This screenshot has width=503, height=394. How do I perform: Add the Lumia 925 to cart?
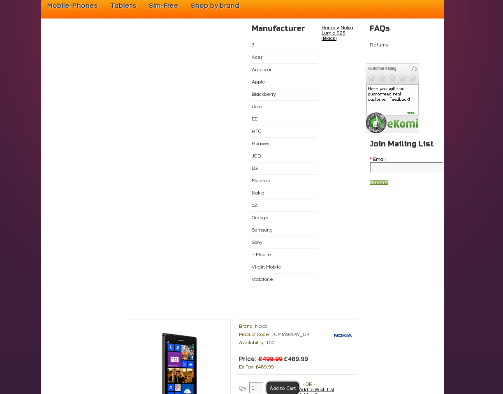point(283,388)
